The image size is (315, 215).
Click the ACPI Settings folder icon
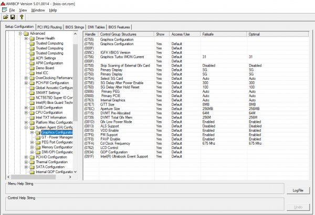coord(32,58)
